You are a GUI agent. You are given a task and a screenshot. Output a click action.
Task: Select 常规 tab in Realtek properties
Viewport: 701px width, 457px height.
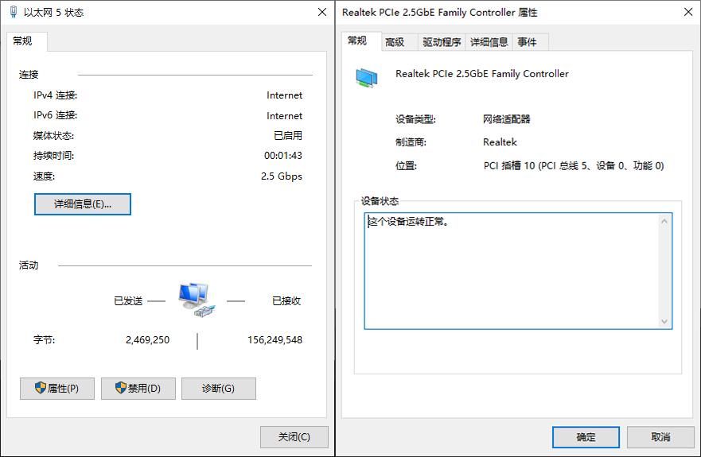pyautogui.click(x=357, y=41)
